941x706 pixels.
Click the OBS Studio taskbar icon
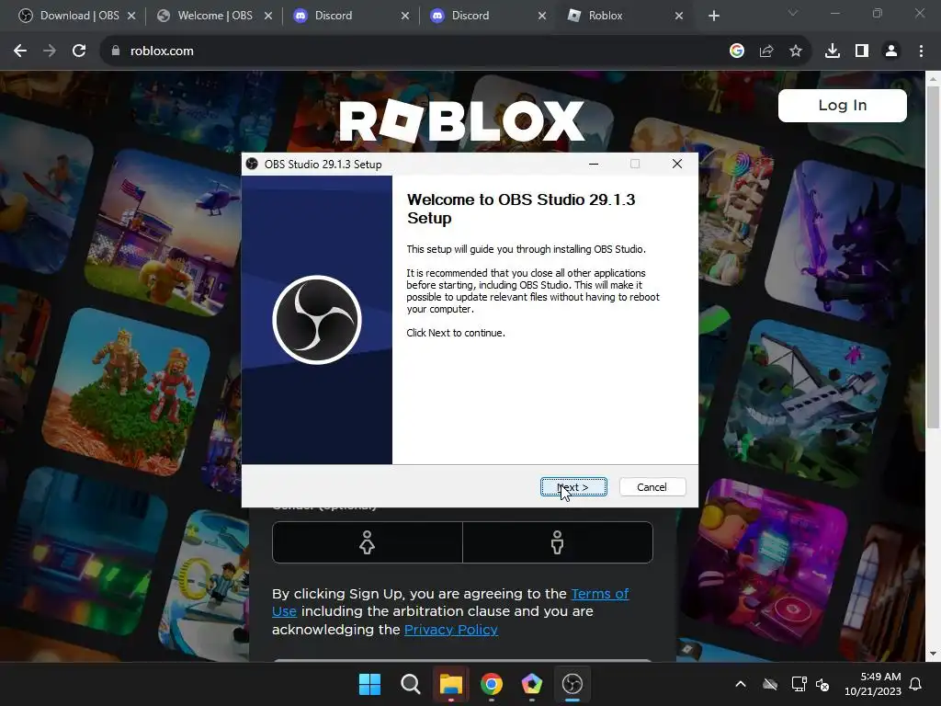(573, 684)
